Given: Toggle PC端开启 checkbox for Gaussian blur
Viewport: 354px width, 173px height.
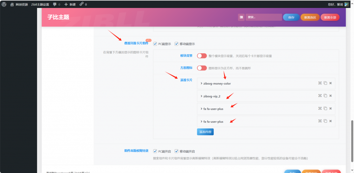Looking at the screenshot, I should 155,151.
